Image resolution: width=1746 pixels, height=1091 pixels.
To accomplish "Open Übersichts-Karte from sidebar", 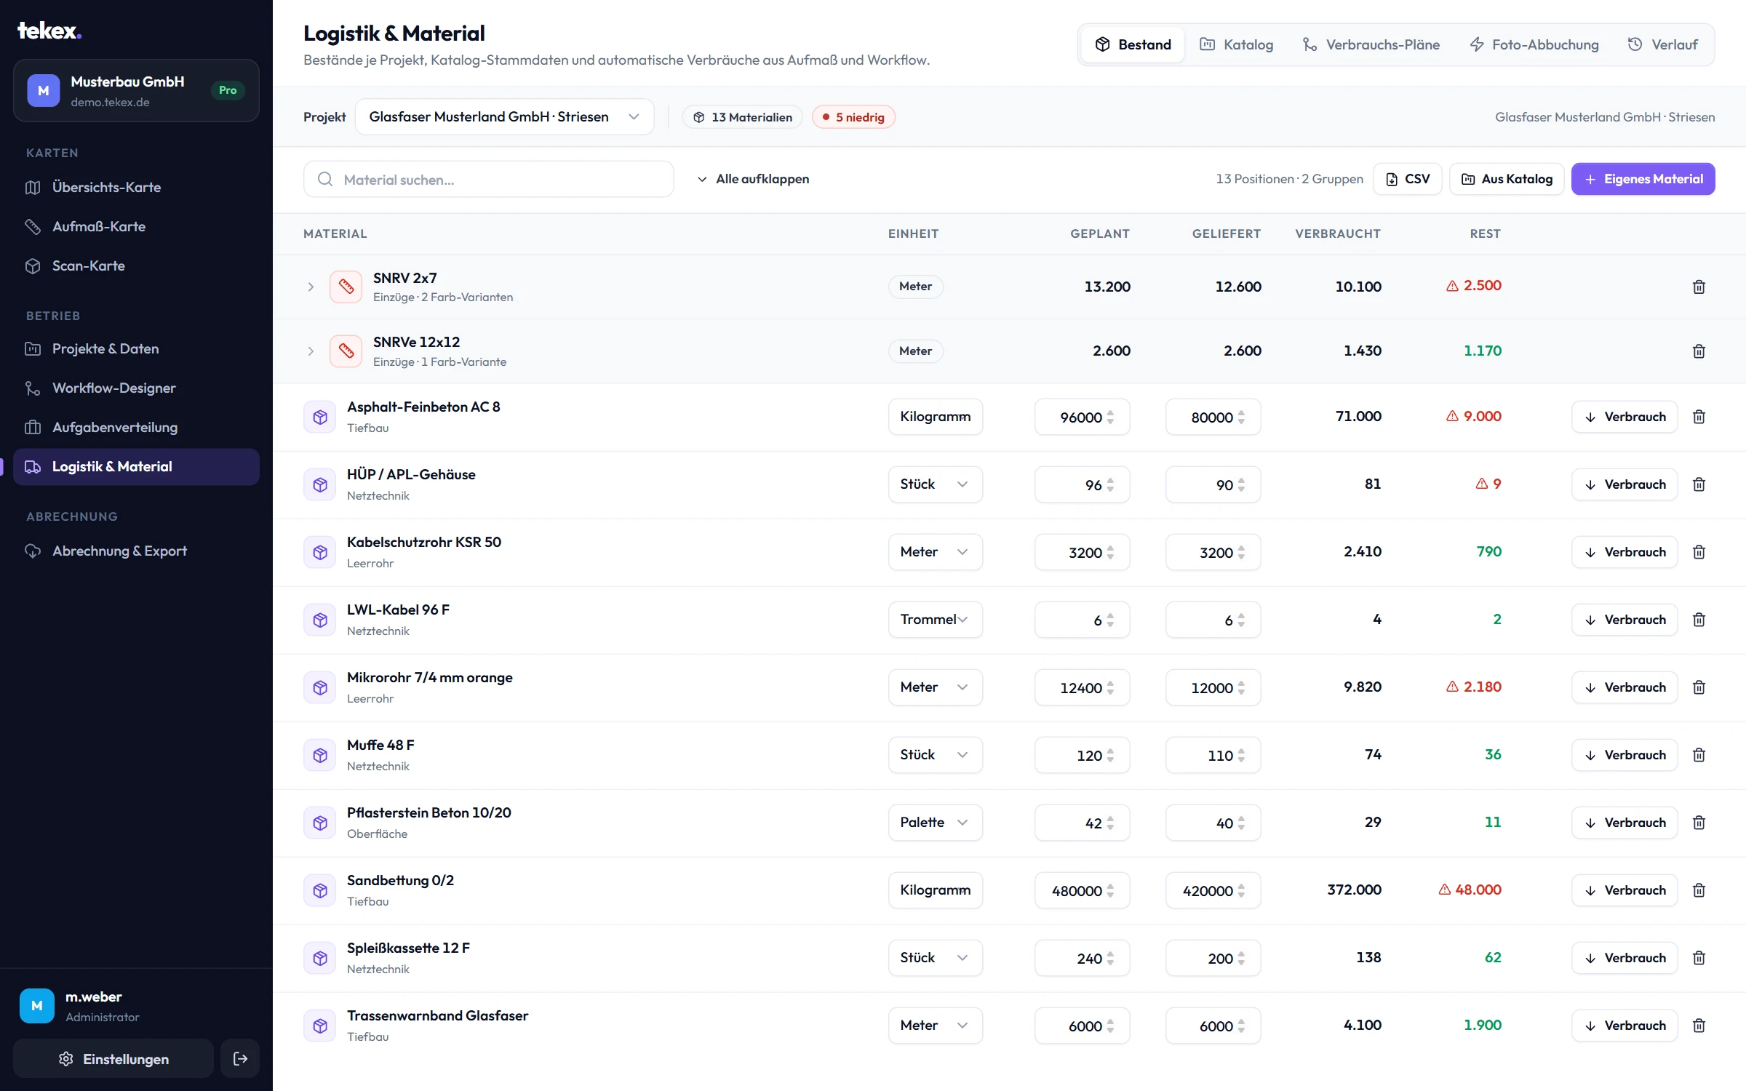I will 136,187.
